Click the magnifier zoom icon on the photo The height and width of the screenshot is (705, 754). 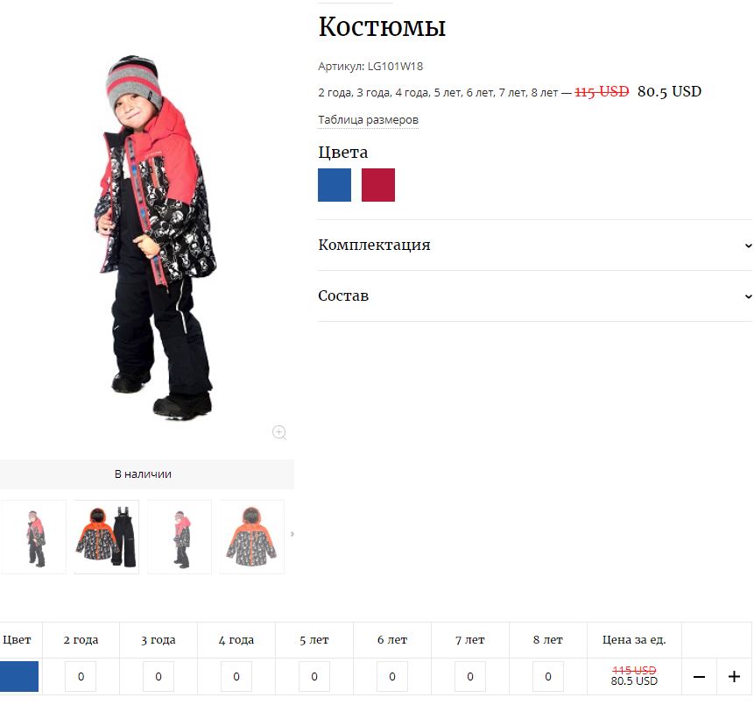279,432
